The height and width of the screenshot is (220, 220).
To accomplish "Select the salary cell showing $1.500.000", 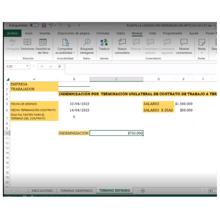I will point(184,104).
